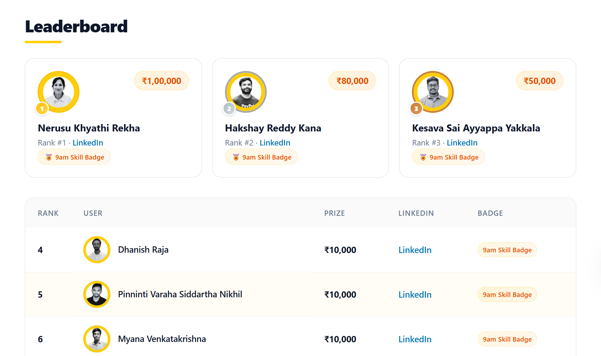
Task: Click the LINKEDIN column header
Action: pos(416,213)
